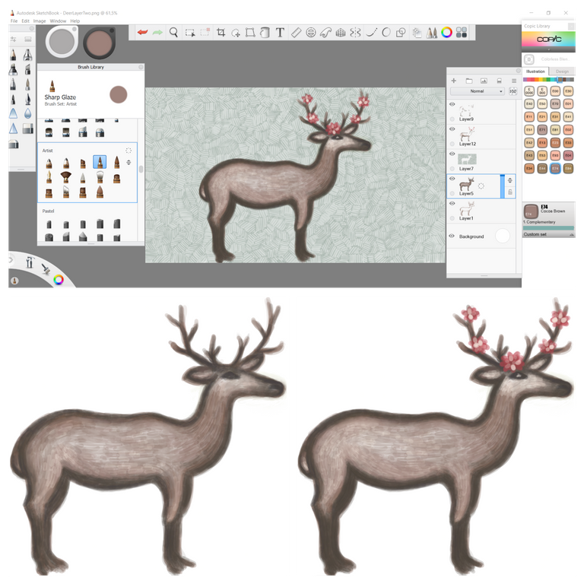
Task: Click Layer12's round marker below the eye
Action: pyautogui.click(x=452, y=144)
